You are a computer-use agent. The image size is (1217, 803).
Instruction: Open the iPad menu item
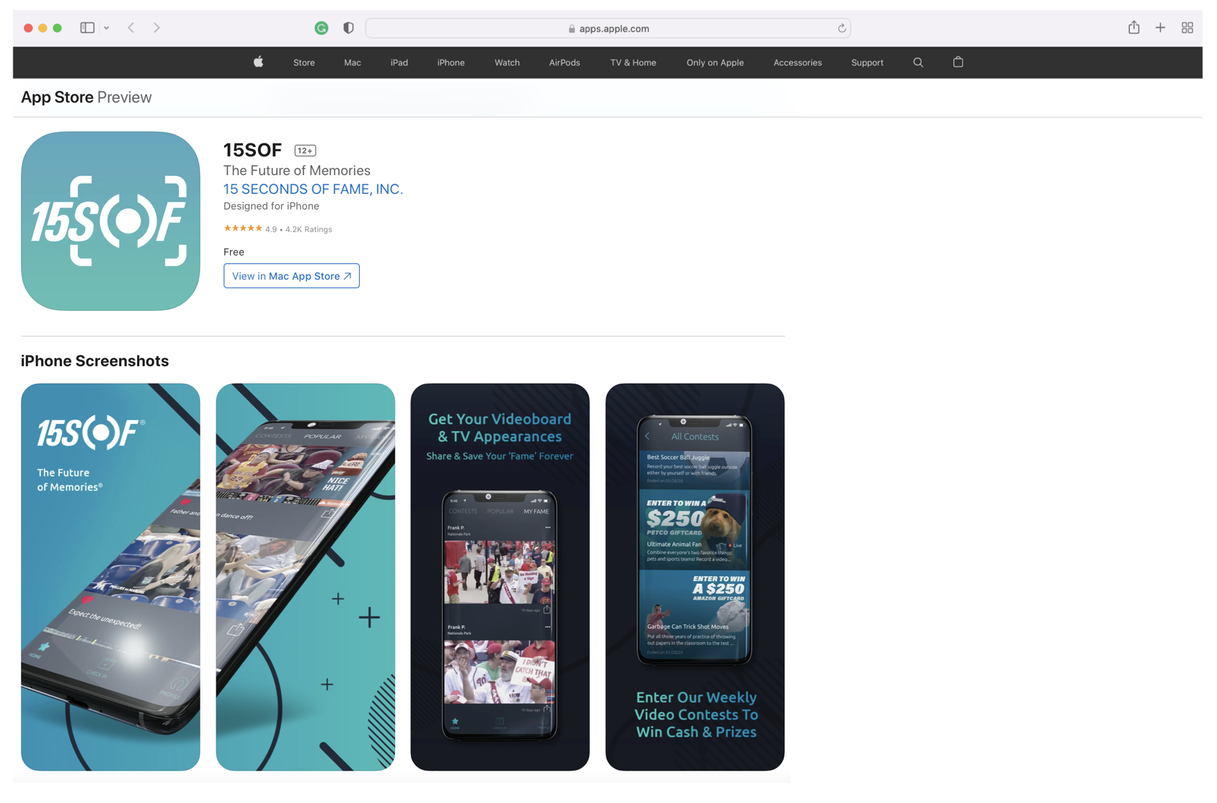(x=399, y=63)
